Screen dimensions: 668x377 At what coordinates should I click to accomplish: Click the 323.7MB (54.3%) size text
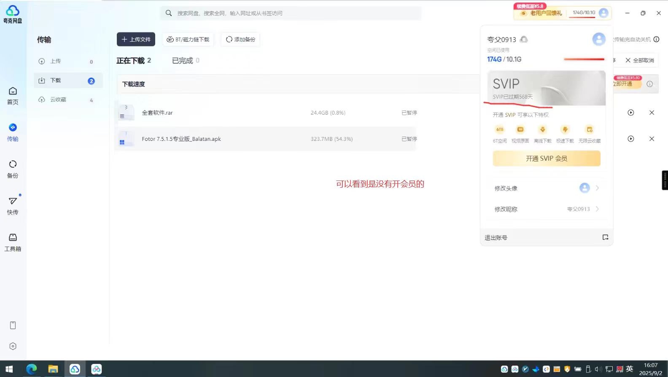(x=332, y=139)
